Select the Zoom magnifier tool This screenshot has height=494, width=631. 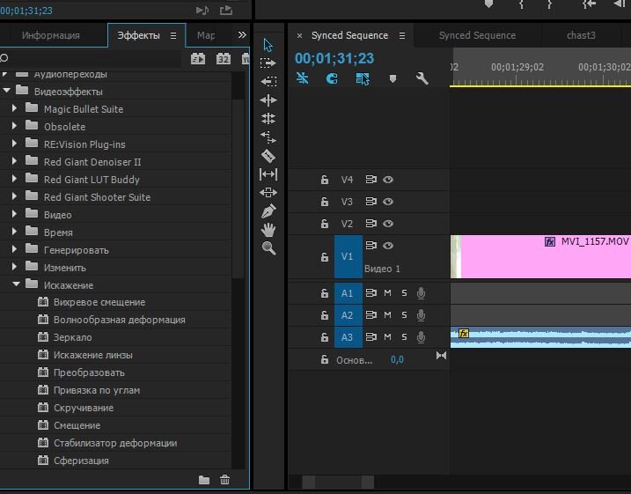click(268, 248)
